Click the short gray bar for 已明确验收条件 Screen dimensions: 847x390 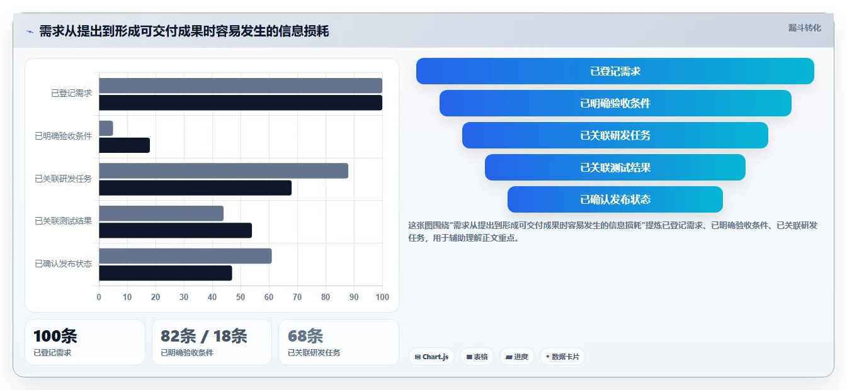pos(106,128)
